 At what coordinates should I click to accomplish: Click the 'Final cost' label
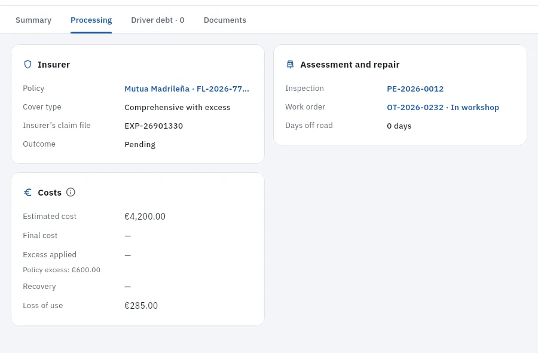40,236
